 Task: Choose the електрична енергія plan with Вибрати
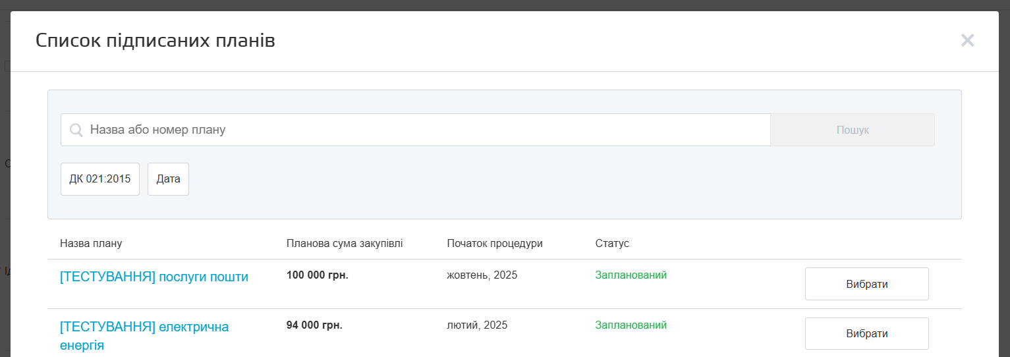pos(866,334)
